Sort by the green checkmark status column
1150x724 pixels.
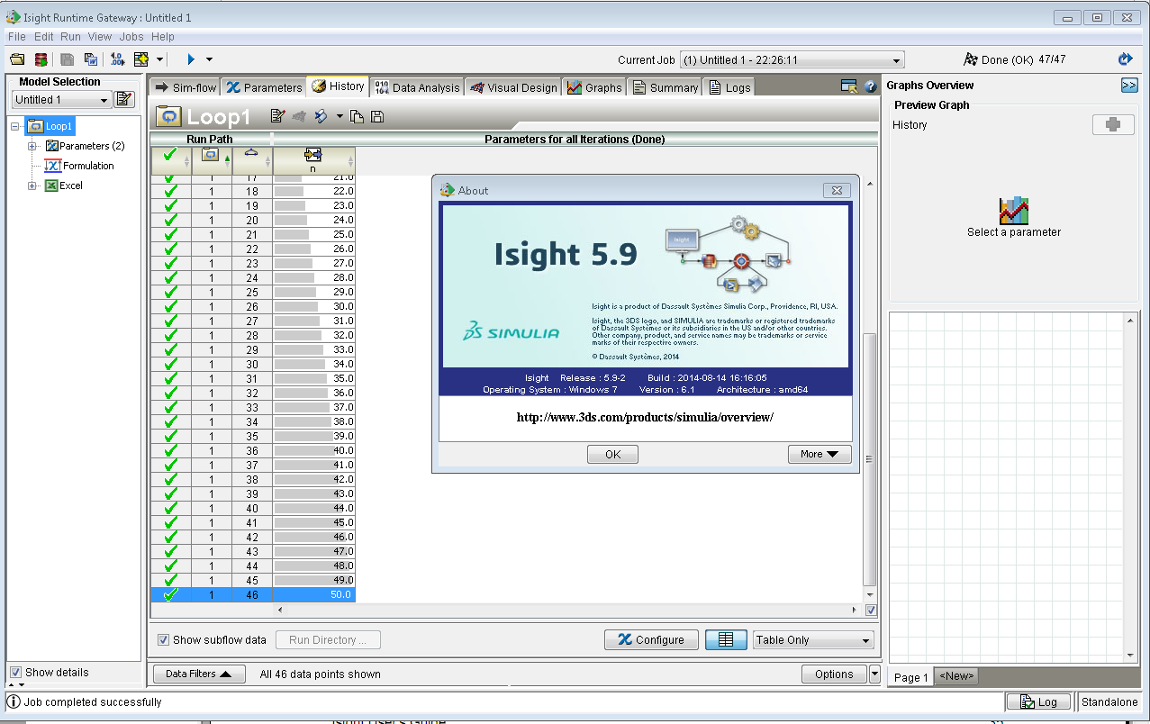[x=170, y=160]
